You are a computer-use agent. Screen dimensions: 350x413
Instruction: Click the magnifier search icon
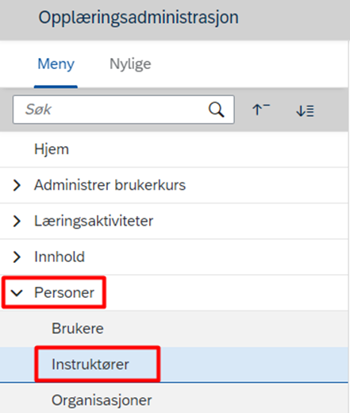[216, 110]
